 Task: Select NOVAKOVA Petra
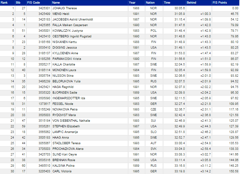[x=65, y=110]
